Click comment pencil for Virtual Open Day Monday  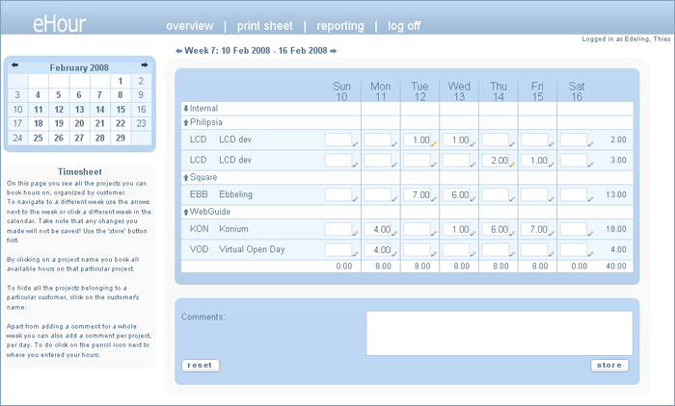pyautogui.click(x=393, y=253)
